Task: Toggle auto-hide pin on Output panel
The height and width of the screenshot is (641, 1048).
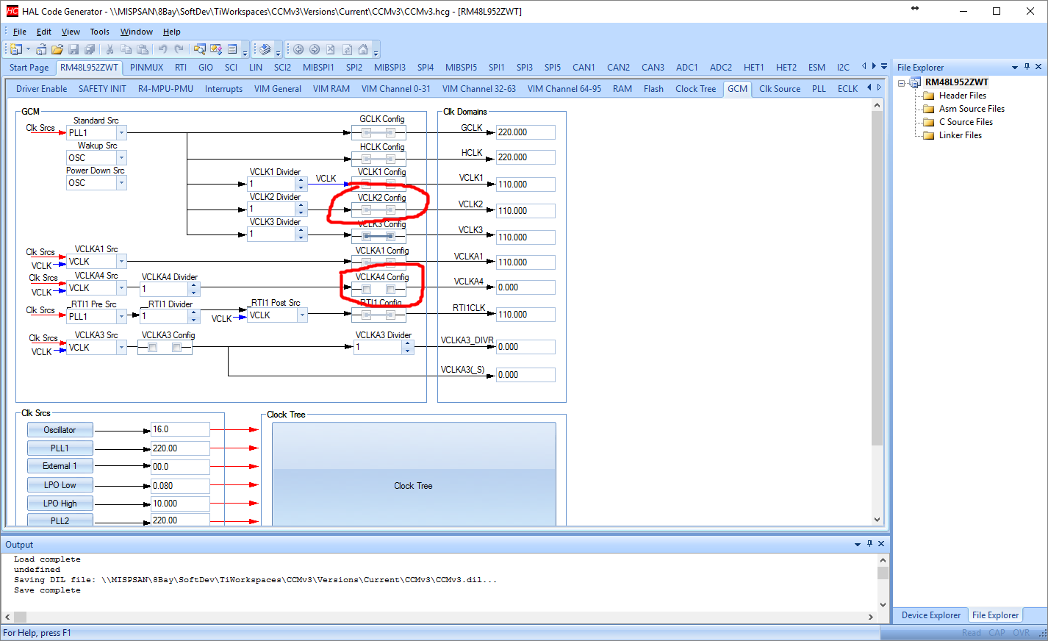Action: point(869,544)
